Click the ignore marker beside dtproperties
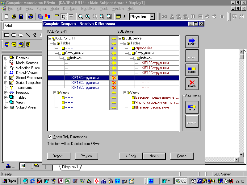The image size is (247, 185). click(x=114, y=48)
